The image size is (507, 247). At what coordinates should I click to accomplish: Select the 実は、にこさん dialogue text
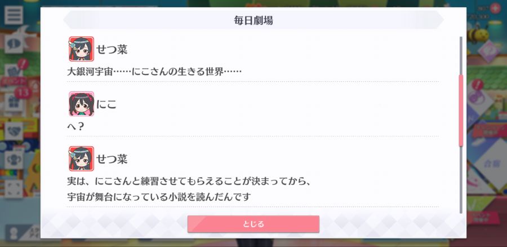tap(189, 188)
